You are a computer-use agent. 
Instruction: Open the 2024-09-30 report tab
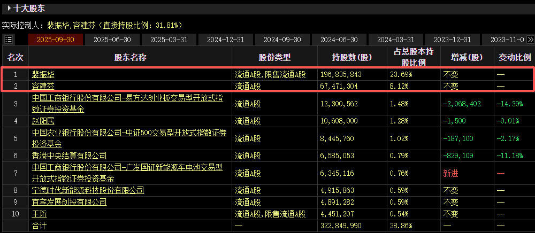(282, 40)
